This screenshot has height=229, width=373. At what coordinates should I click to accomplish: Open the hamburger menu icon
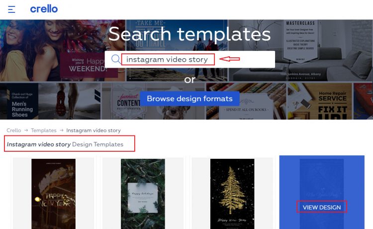pos(11,9)
